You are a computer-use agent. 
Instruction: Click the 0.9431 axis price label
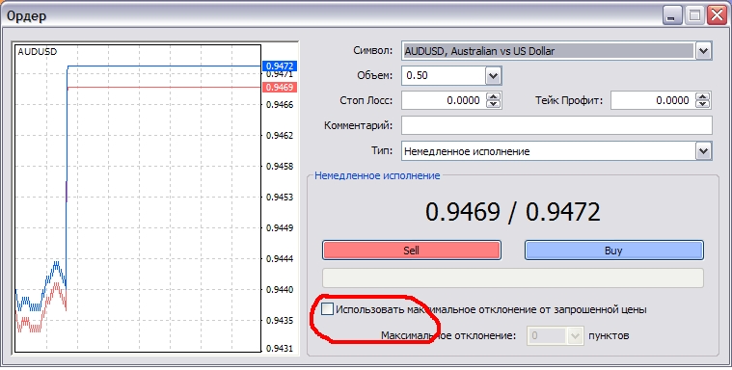(279, 349)
